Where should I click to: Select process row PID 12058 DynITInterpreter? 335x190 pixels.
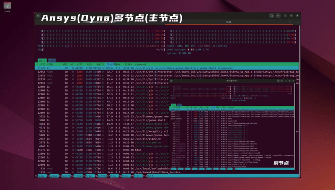[x=167, y=72]
